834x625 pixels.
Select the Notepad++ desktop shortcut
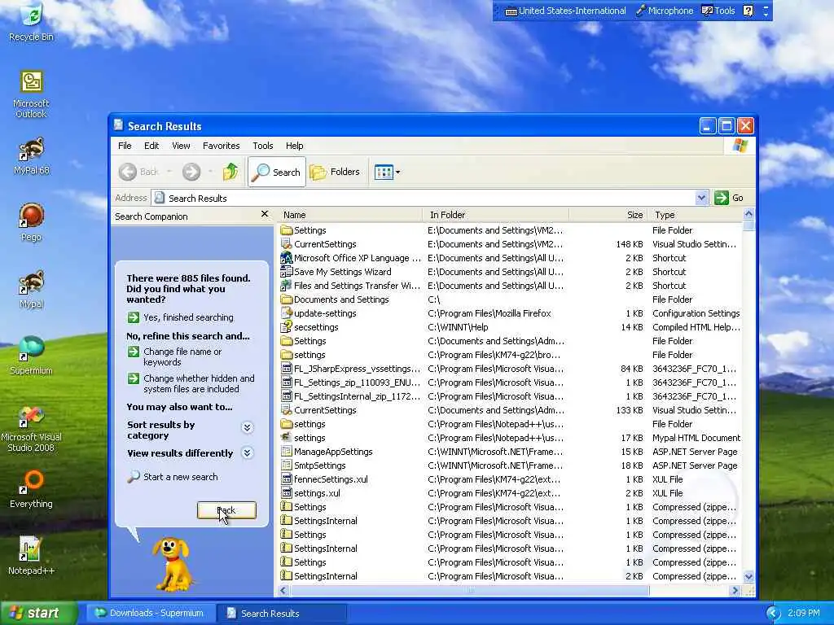pyautogui.click(x=32, y=556)
